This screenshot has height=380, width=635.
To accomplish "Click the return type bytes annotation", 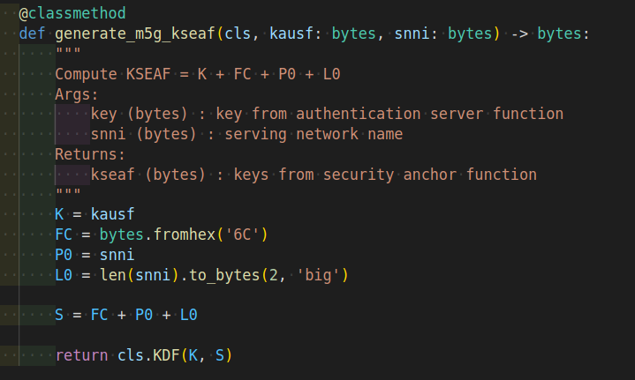I will [x=559, y=34].
